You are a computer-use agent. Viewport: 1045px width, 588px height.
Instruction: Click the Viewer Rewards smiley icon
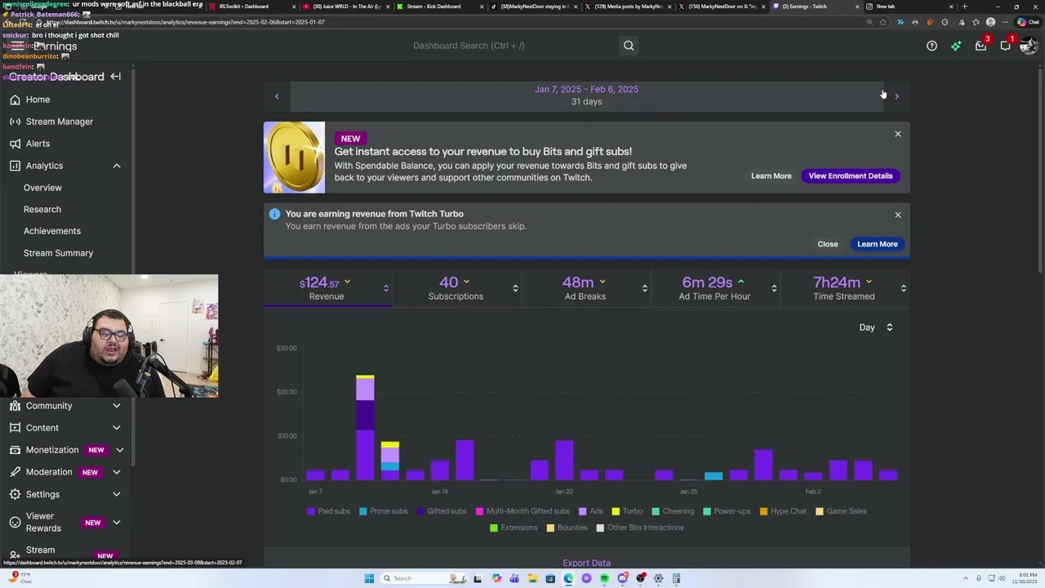coord(15,523)
